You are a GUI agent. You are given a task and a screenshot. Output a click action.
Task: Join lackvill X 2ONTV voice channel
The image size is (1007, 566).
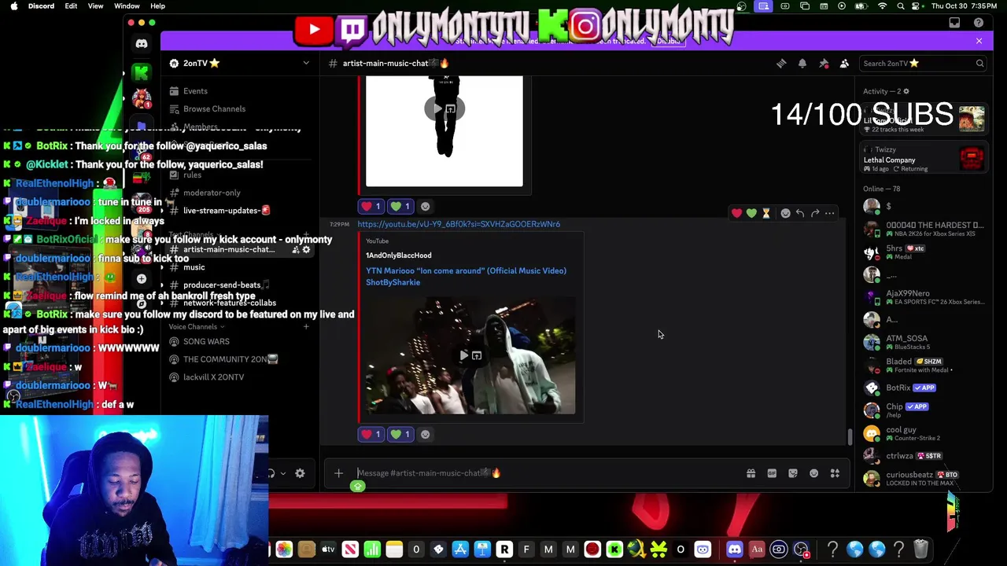[x=213, y=377]
